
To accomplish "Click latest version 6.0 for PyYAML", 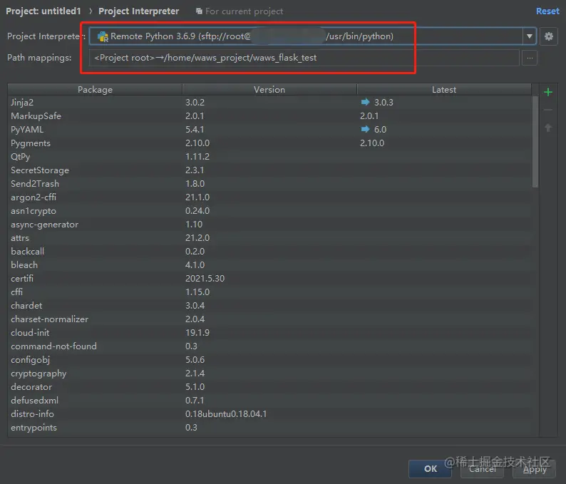I will tap(380, 129).
